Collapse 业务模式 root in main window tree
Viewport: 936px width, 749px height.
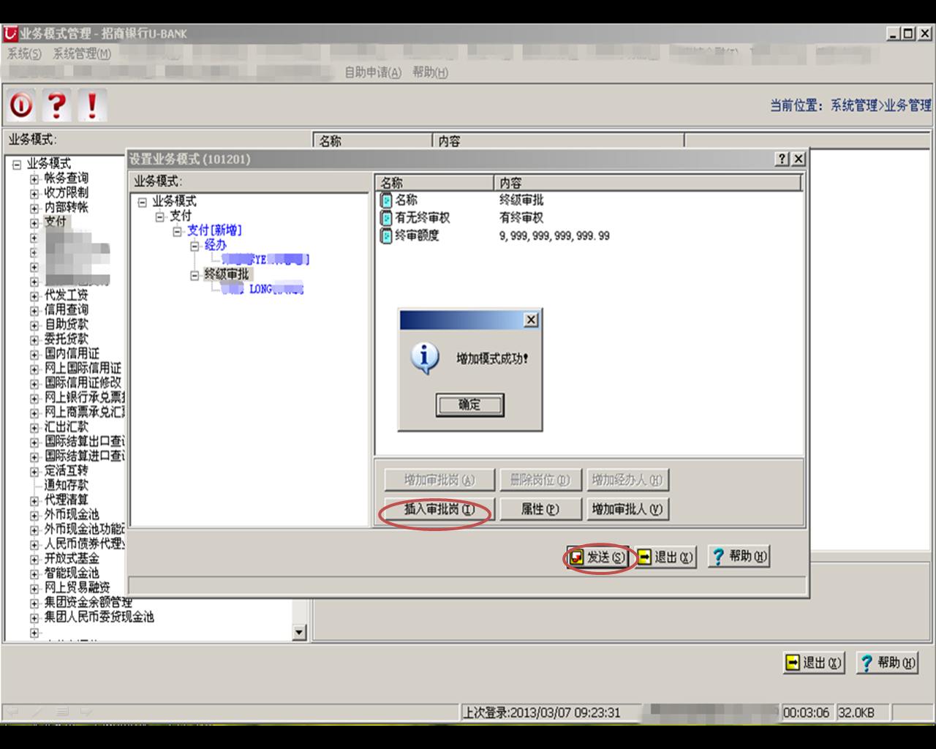17,165
